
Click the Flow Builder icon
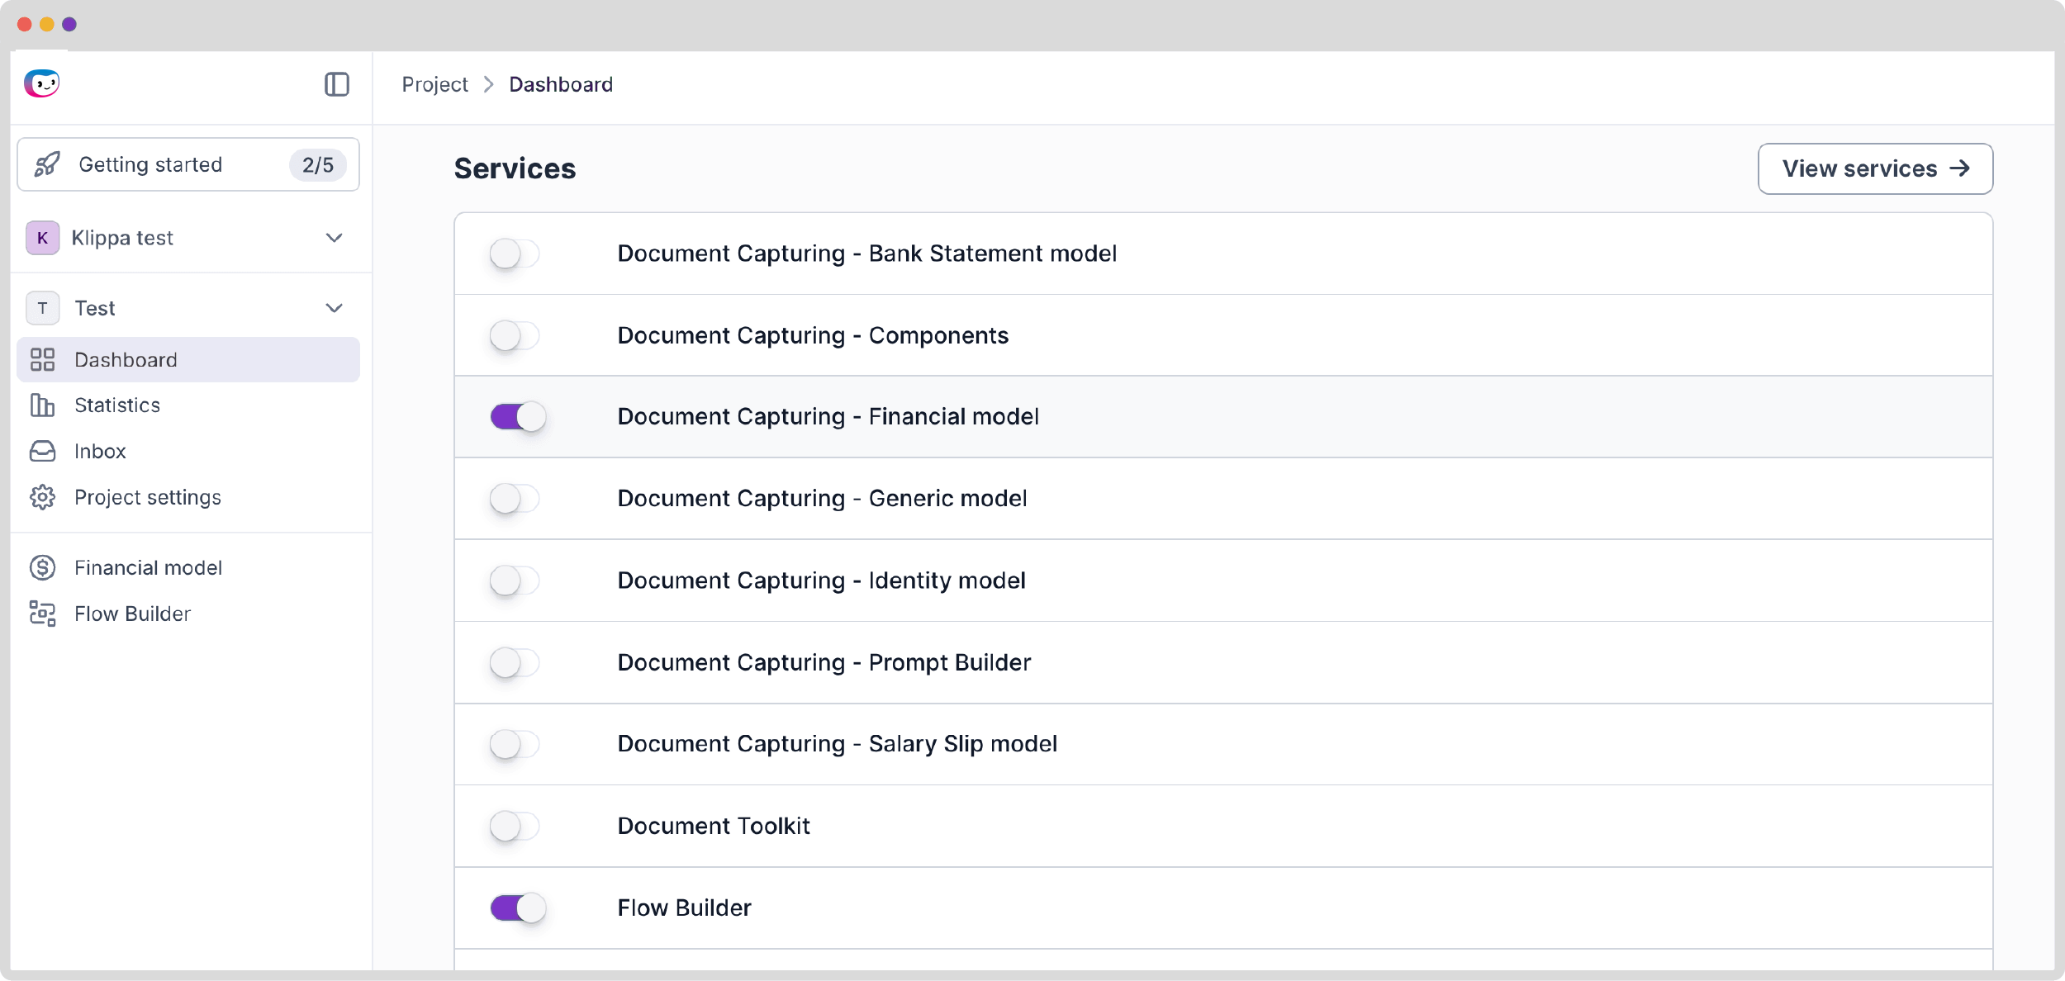tap(42, 614)
